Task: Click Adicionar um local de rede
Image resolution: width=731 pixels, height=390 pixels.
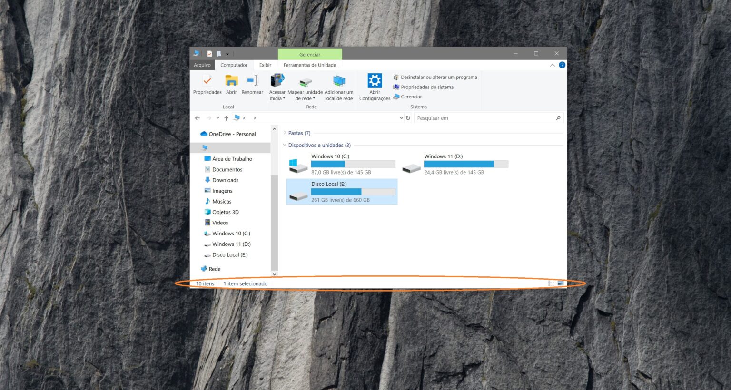Action: pos(338,87)
